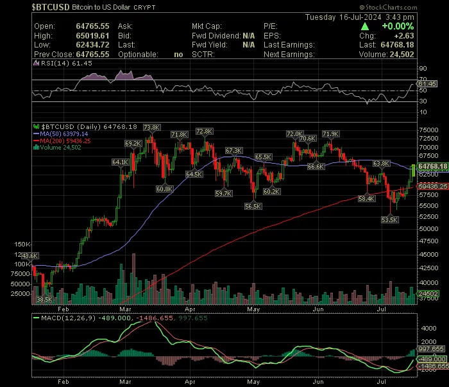The width and height of the screenshot is (449, 387).
Task: Click the 60.2K low annotation
Action: coord(271,191)
